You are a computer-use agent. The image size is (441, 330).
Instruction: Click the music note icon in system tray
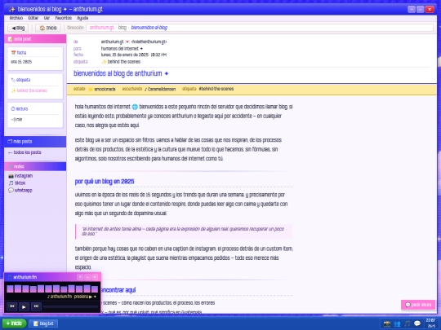pyautogui.click(x=407, y=323)
